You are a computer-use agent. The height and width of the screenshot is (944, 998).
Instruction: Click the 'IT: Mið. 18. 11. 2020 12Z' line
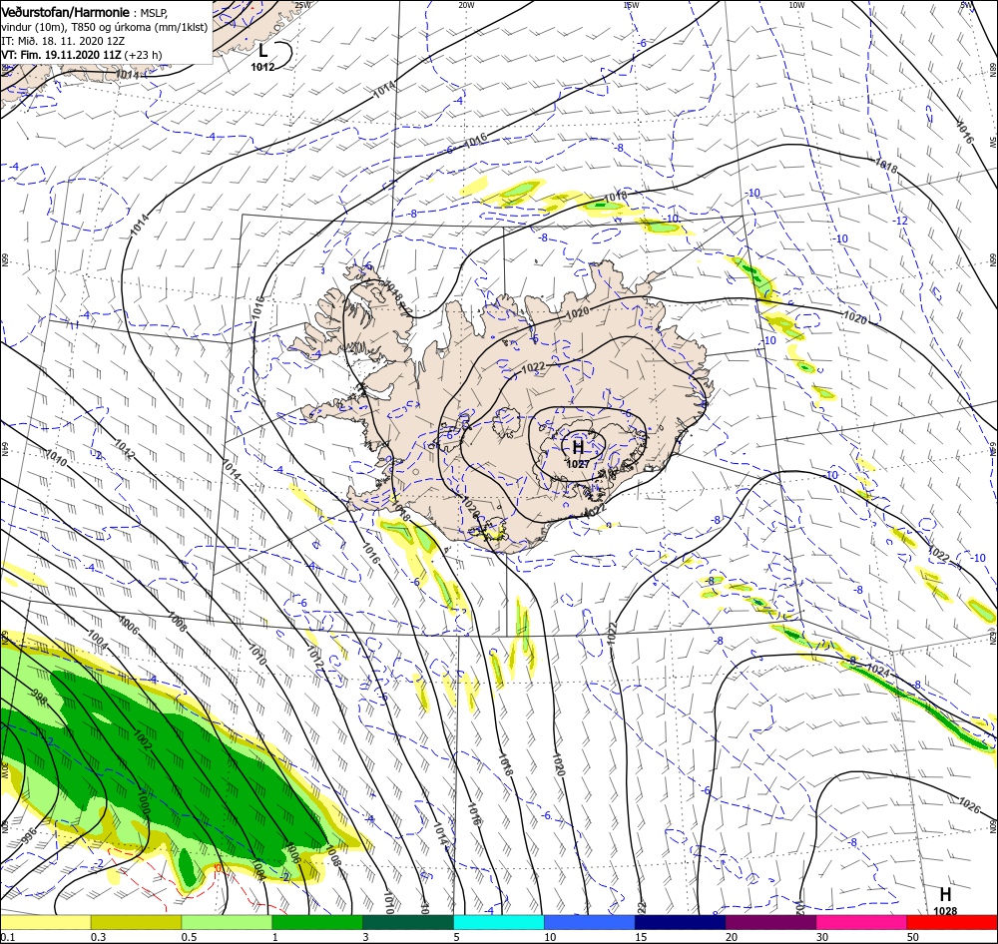(x=62, y=41)
